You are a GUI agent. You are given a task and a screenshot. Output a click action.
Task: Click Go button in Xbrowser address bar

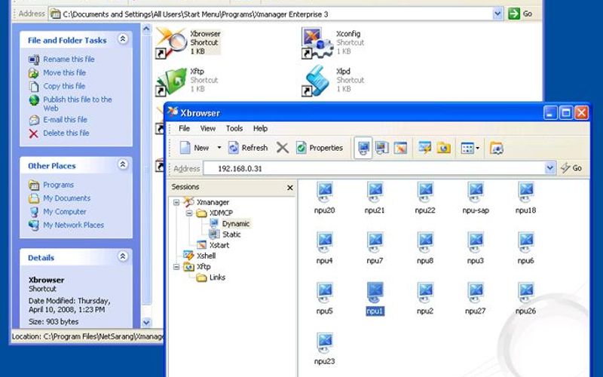(571, 168)
